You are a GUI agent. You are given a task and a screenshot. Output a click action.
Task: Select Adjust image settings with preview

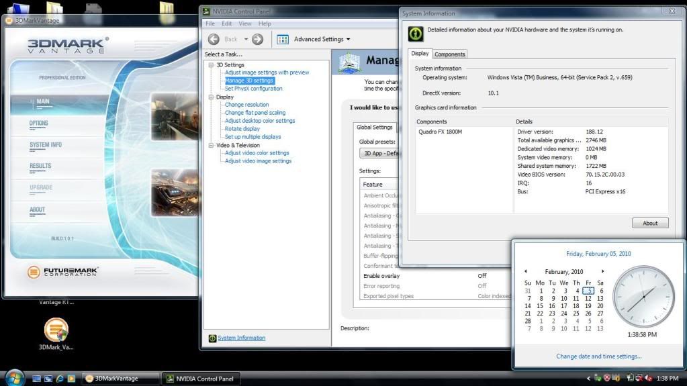[267, 73]
